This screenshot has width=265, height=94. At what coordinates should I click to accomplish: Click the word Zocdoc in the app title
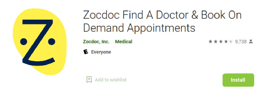click(x=101, y=15)
